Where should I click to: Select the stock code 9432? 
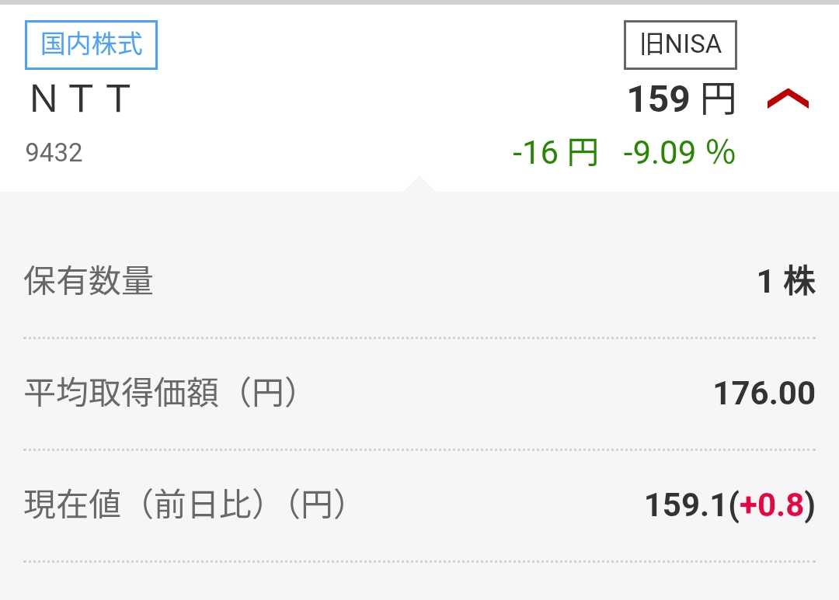tap(54, 152)
